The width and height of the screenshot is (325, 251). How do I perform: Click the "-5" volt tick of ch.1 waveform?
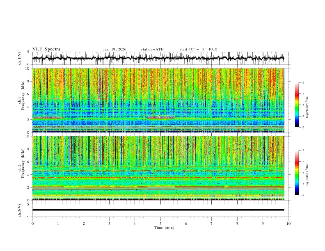click(x=28, y=65)
